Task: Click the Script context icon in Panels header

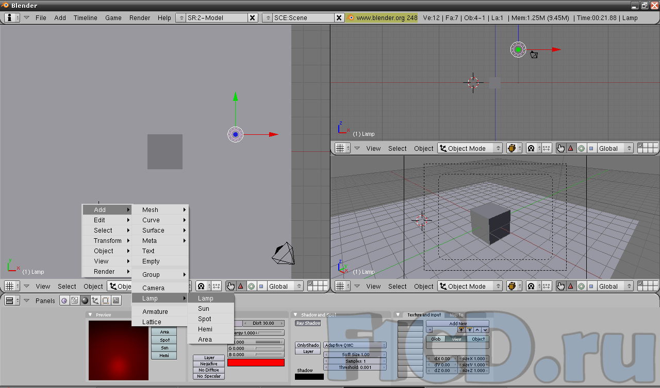Action: pos(75,301)
